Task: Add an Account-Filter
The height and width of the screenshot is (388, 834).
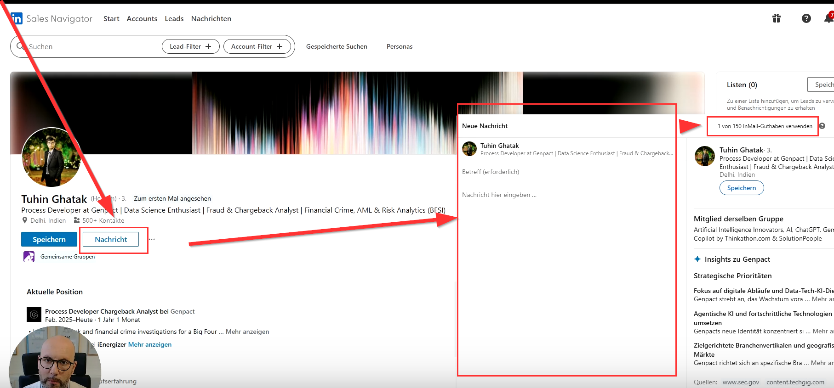Action: click(257, 46)
